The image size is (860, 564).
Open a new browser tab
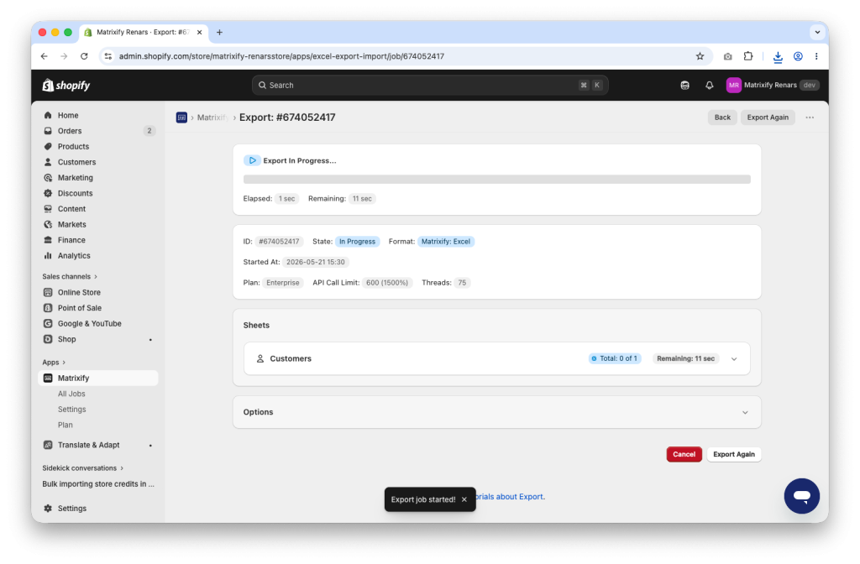pyautogui.click(x=219, y=33)
